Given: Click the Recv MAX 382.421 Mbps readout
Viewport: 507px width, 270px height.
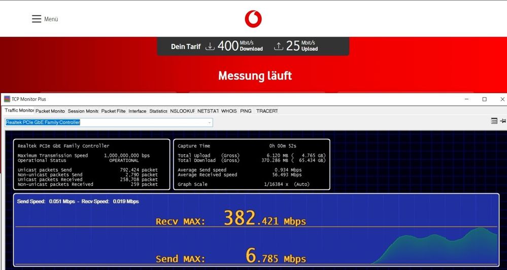Looking at the screenshot, I should click(231, 218).
